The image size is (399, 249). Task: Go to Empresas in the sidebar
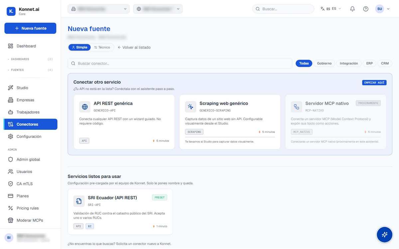(x=30, y=100)
